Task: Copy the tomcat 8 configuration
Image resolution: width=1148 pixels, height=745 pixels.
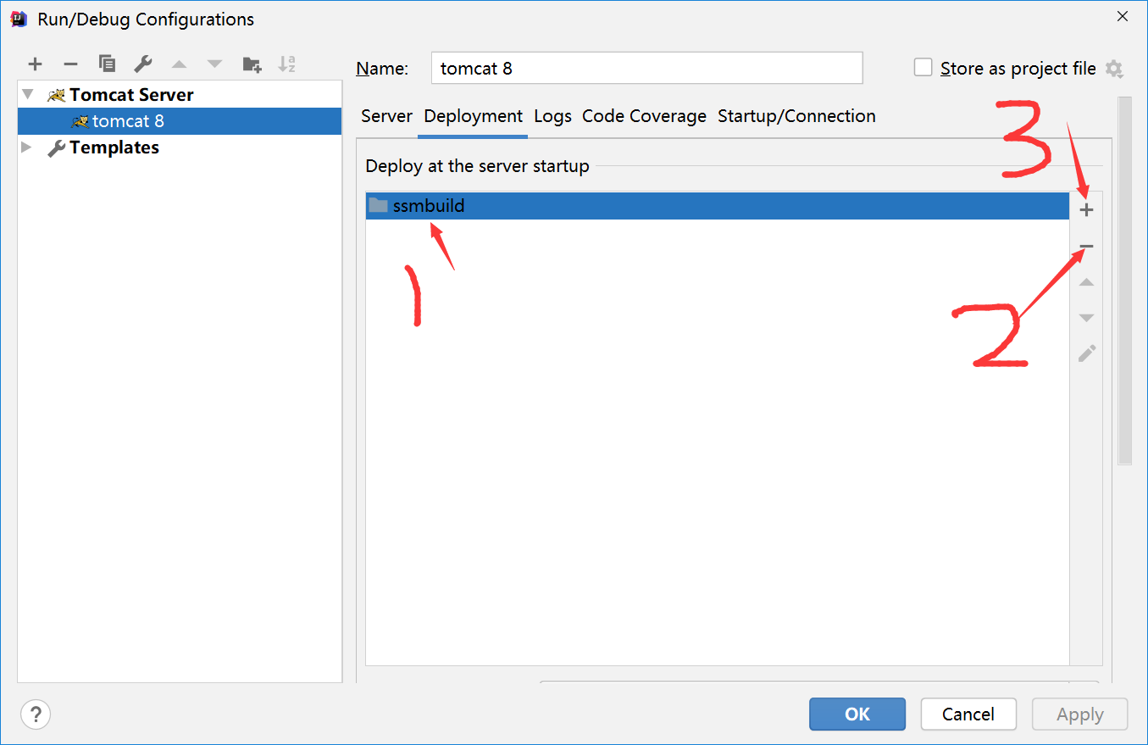Action: click(x=108, y=64)
